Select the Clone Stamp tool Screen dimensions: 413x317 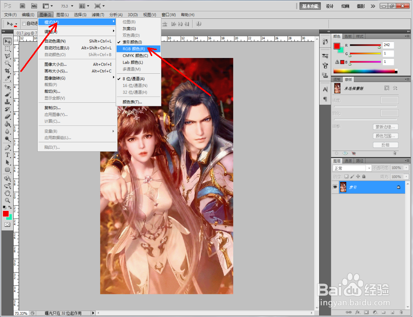pos(8,102)
